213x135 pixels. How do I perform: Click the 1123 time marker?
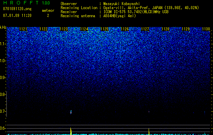64,29
